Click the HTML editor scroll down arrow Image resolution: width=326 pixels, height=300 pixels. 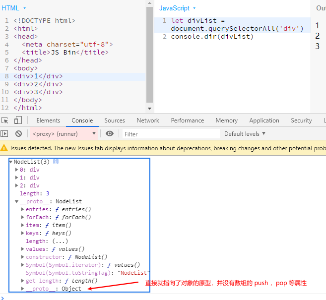[x=149, y=108]
